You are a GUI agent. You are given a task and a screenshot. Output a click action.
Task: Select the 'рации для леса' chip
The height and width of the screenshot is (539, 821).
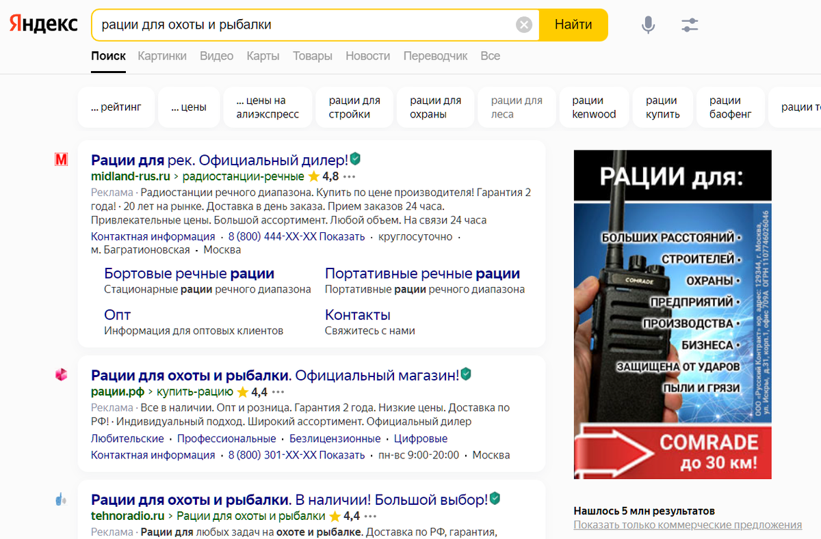point(517,107)
